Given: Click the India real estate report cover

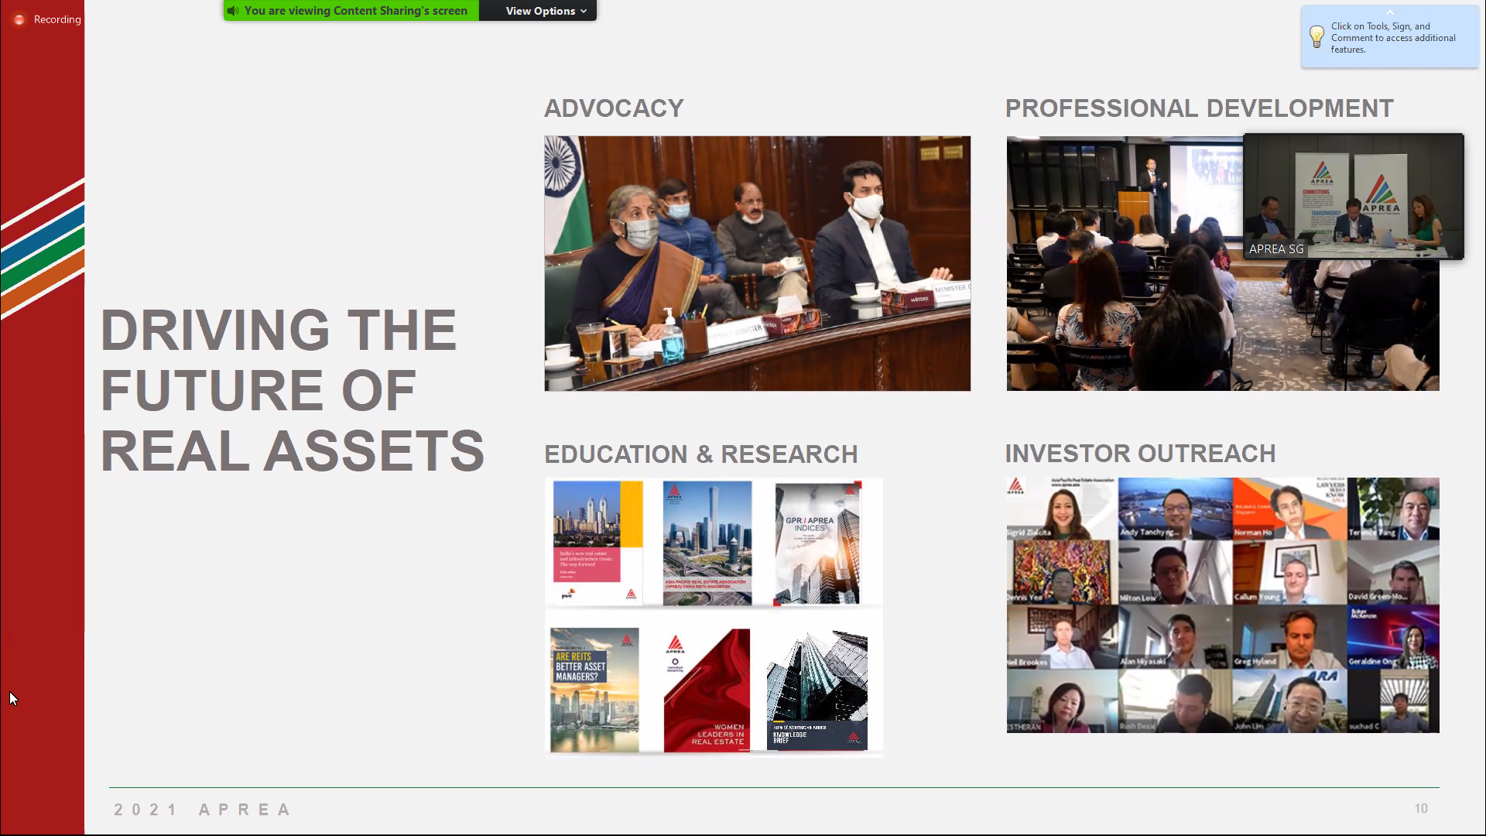Looking at the screenshot, I should coord(597,543).
